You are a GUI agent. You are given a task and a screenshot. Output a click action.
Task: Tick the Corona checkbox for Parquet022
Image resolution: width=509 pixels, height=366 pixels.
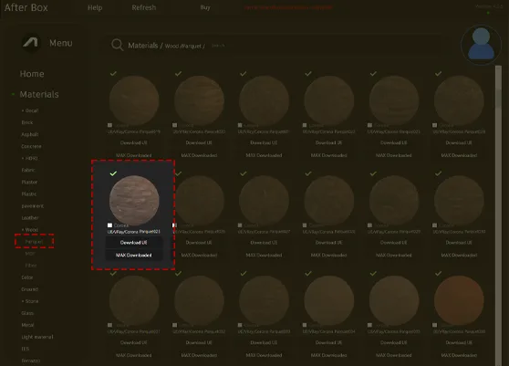[x=305, y=125]
